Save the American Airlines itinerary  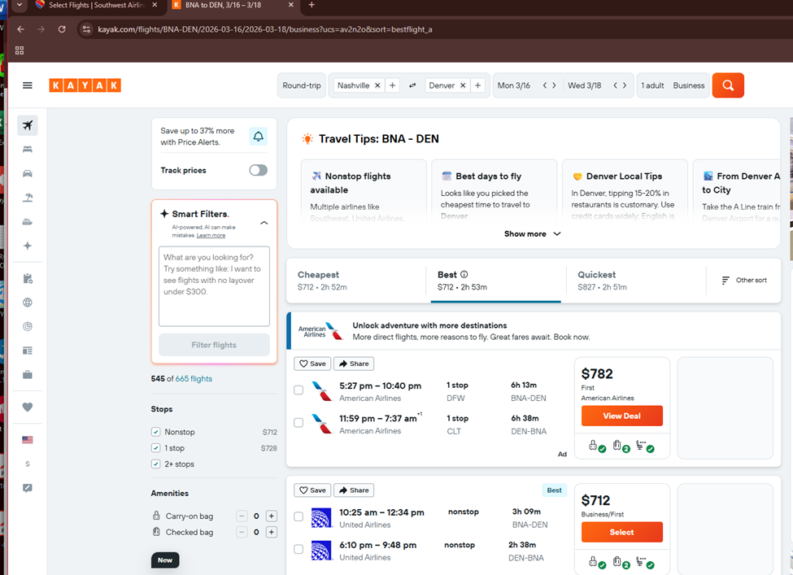tap(312, 364)
